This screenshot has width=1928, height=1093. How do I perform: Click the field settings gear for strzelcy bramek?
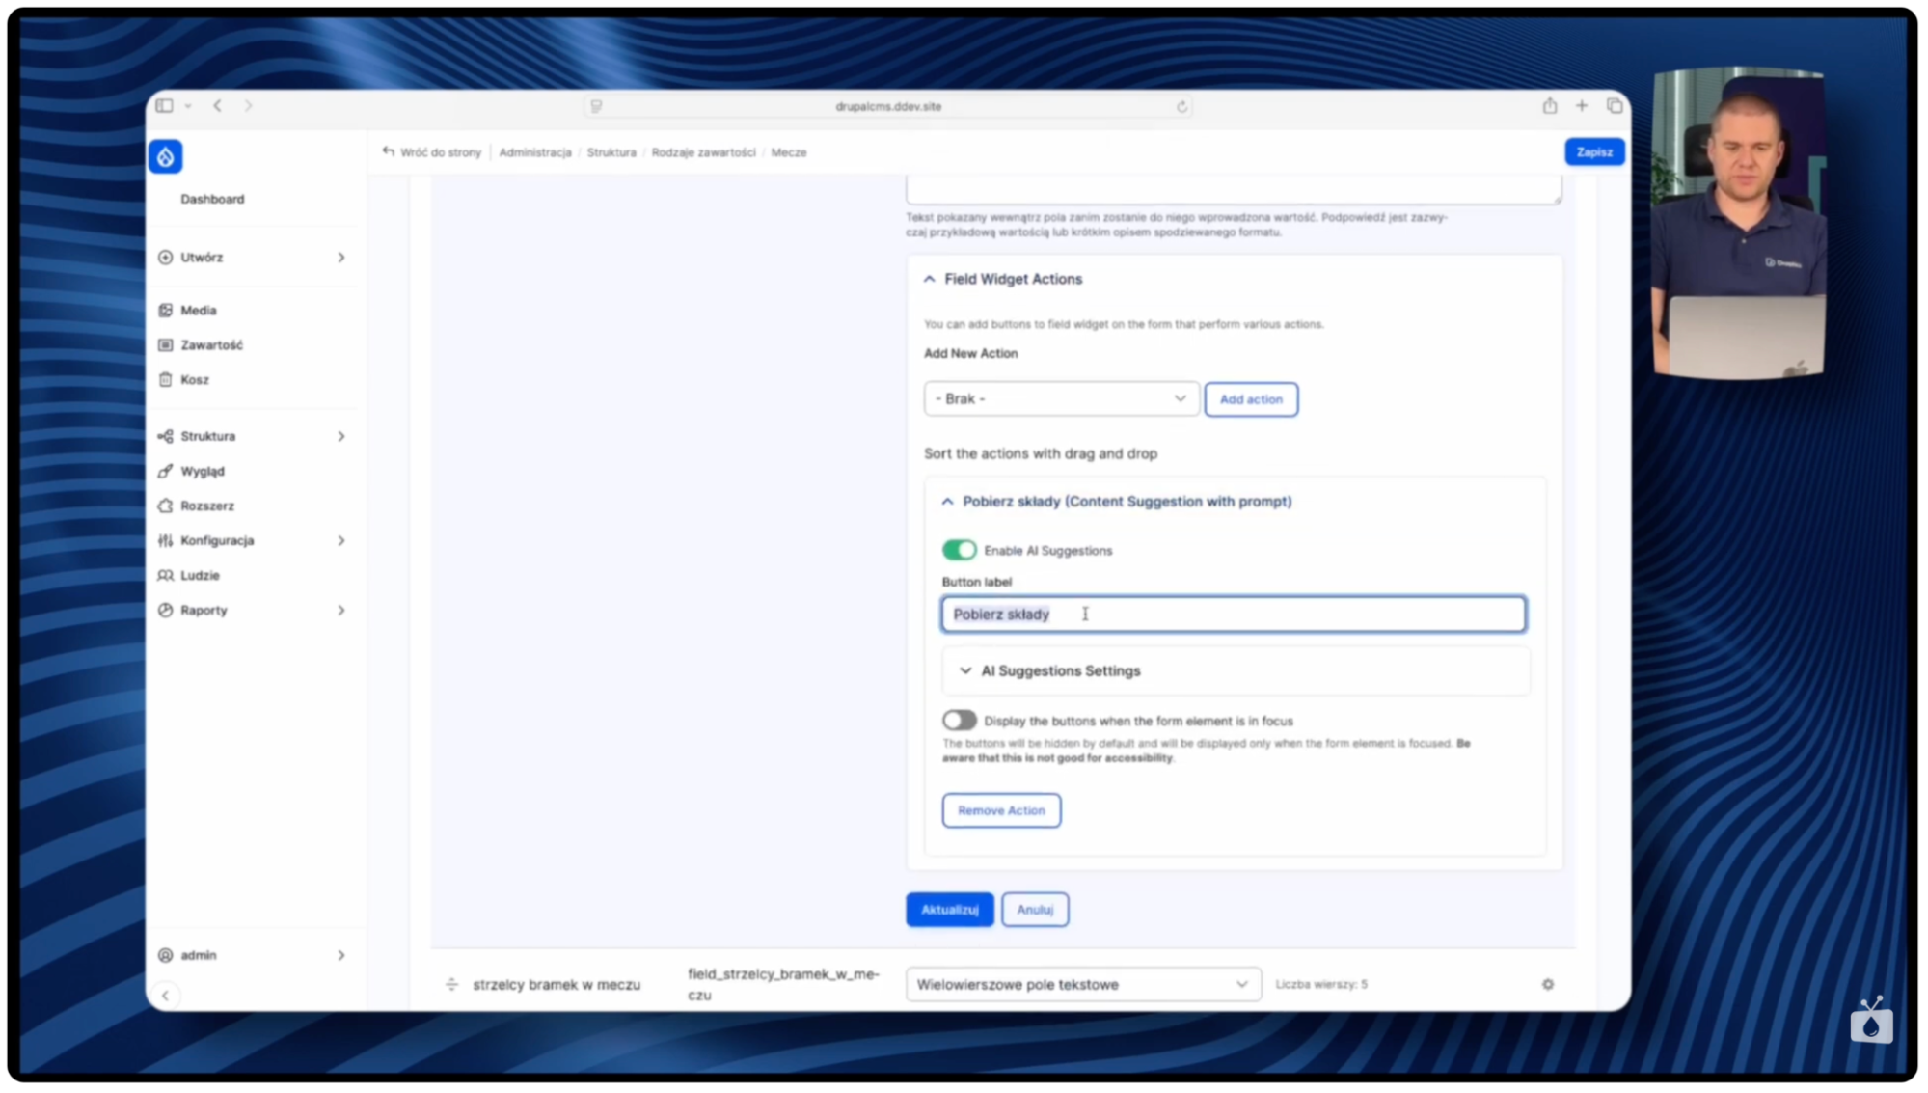tap(1547, 984)
